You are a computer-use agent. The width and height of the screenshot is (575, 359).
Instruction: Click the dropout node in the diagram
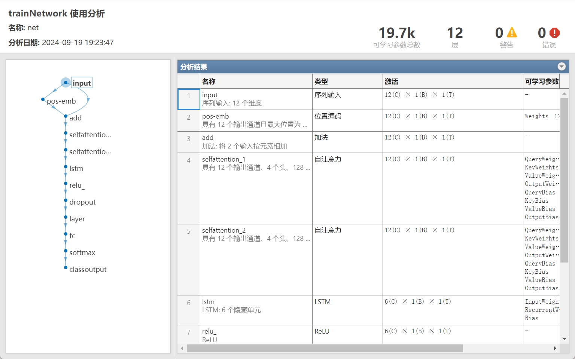tap(82, 202)
